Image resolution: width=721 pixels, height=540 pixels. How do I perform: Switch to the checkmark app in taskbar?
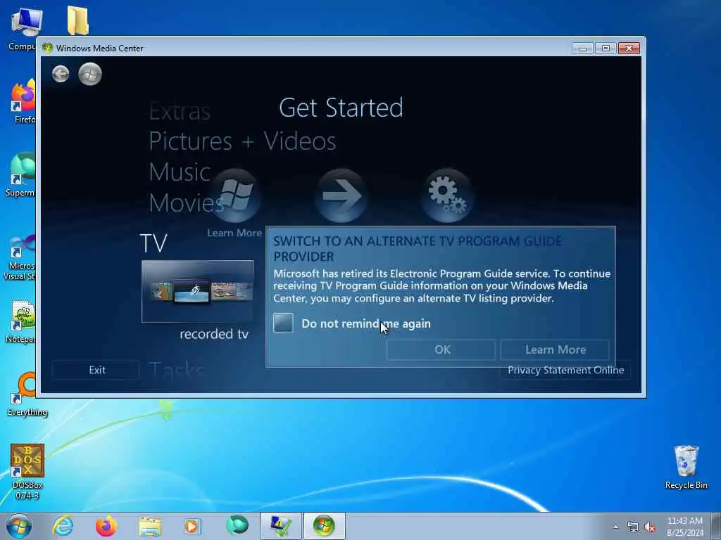(281, 526)
